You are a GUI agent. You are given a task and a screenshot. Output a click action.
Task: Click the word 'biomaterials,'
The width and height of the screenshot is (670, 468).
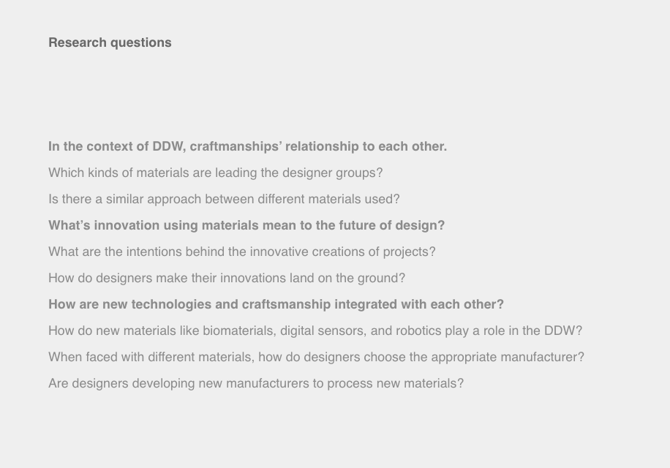tap(239, 331)
